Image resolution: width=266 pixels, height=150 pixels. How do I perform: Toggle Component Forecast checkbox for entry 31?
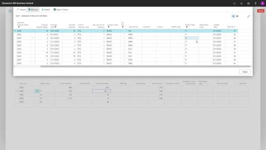pyautogui.click(x=124, y=52)
